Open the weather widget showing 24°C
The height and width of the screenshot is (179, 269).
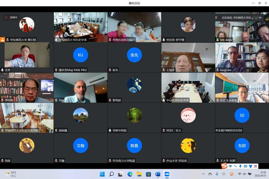coord(11,174)
